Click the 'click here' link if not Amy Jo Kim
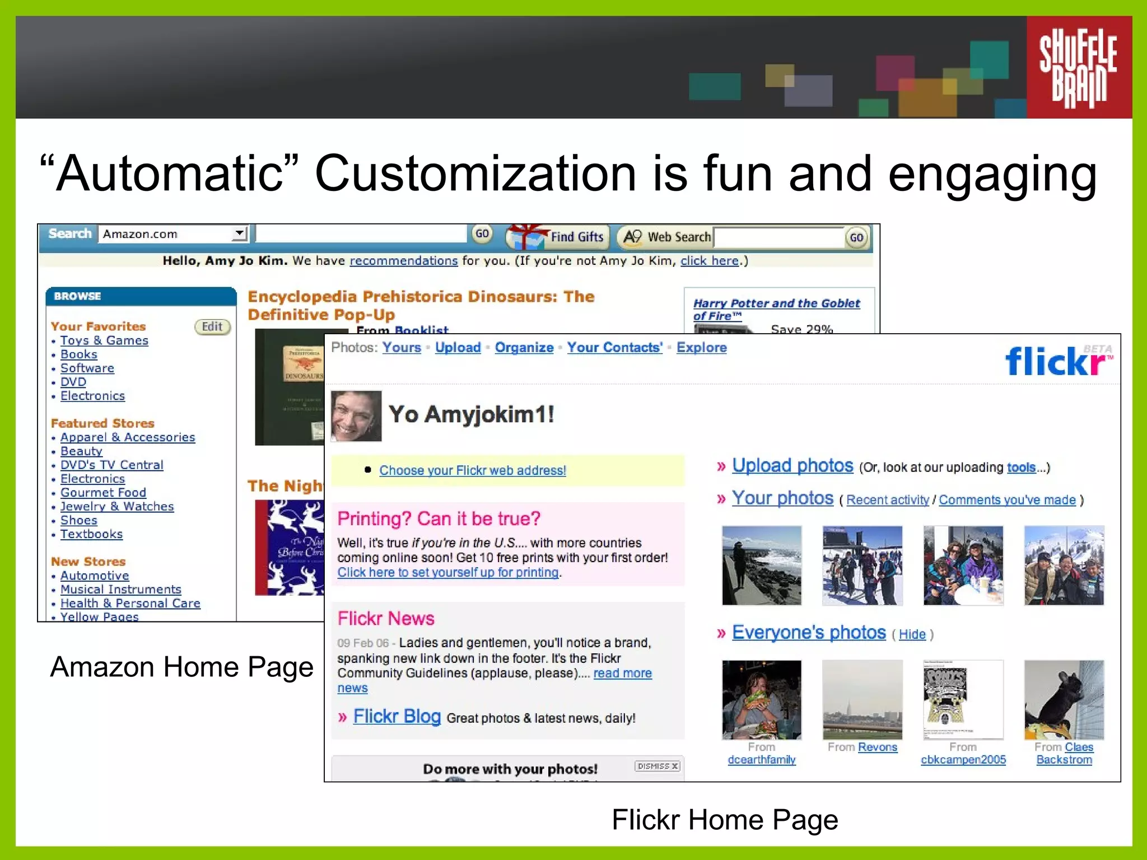Image resolution: width=1147 pixels, height=860 pixels. 710,261
